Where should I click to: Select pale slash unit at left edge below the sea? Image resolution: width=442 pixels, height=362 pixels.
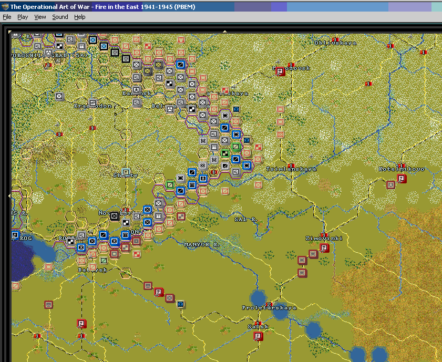pyautogui.click(x=15, y=286)
